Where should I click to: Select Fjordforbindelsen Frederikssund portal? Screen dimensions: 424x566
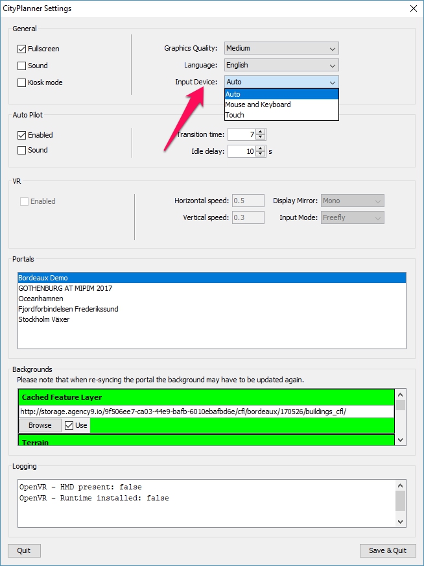pyautogui.click(x=212, y=310)
